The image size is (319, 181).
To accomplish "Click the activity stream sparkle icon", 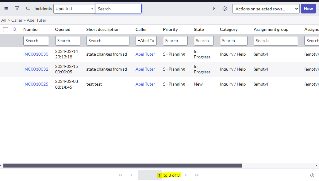I will (x=214, y=9).
